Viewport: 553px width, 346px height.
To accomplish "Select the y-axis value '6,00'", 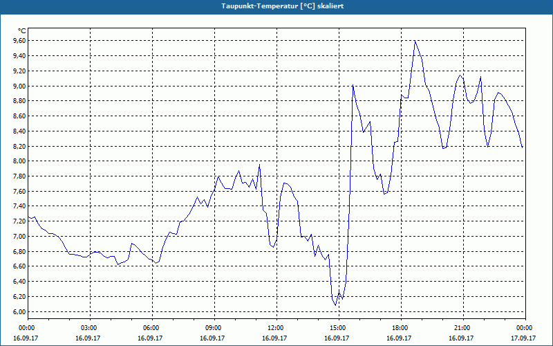I will click(x=19, y=312).
